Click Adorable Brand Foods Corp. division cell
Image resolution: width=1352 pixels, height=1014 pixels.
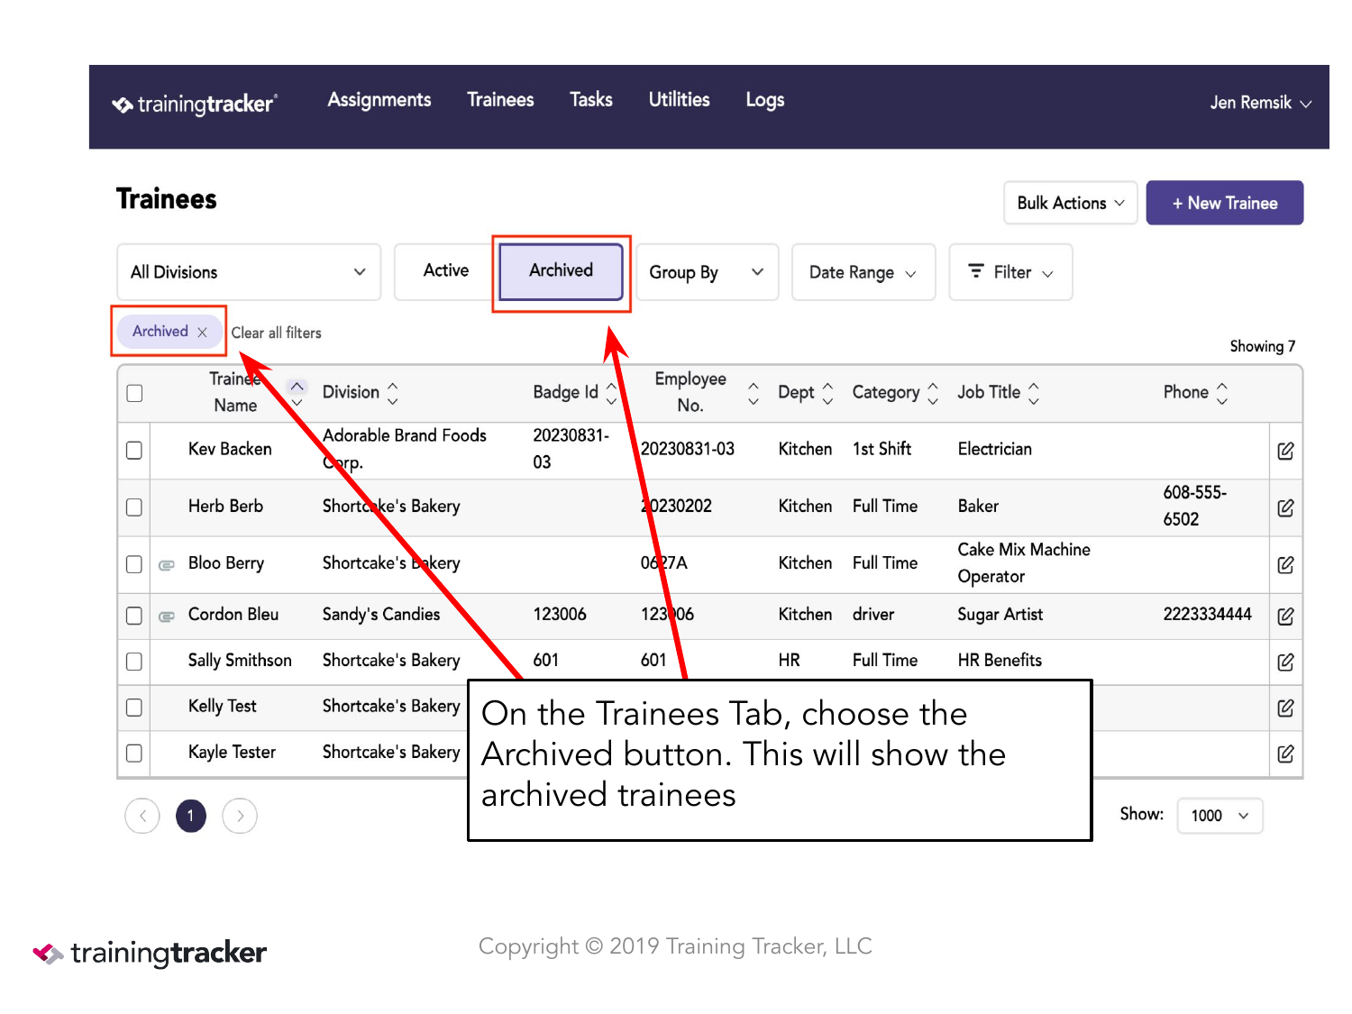click(x=405, y=449)
